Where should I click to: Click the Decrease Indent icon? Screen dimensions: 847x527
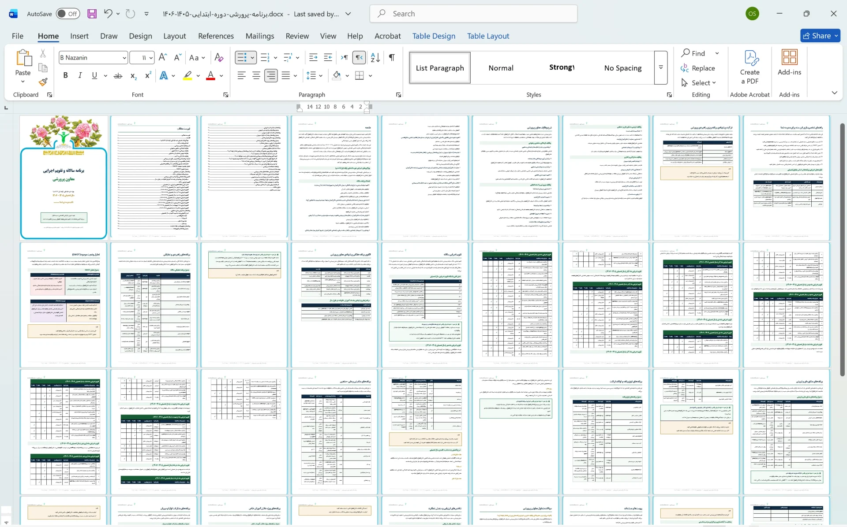(313, 57)
